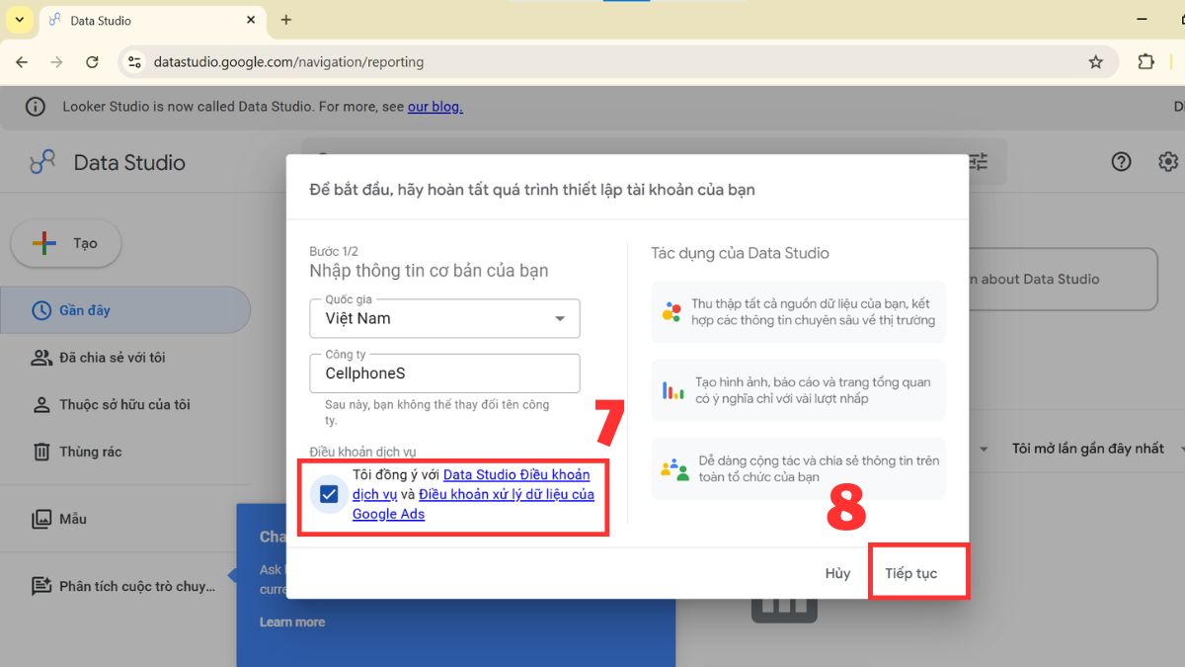Click the info icon in the notification banner

point(35,107)
